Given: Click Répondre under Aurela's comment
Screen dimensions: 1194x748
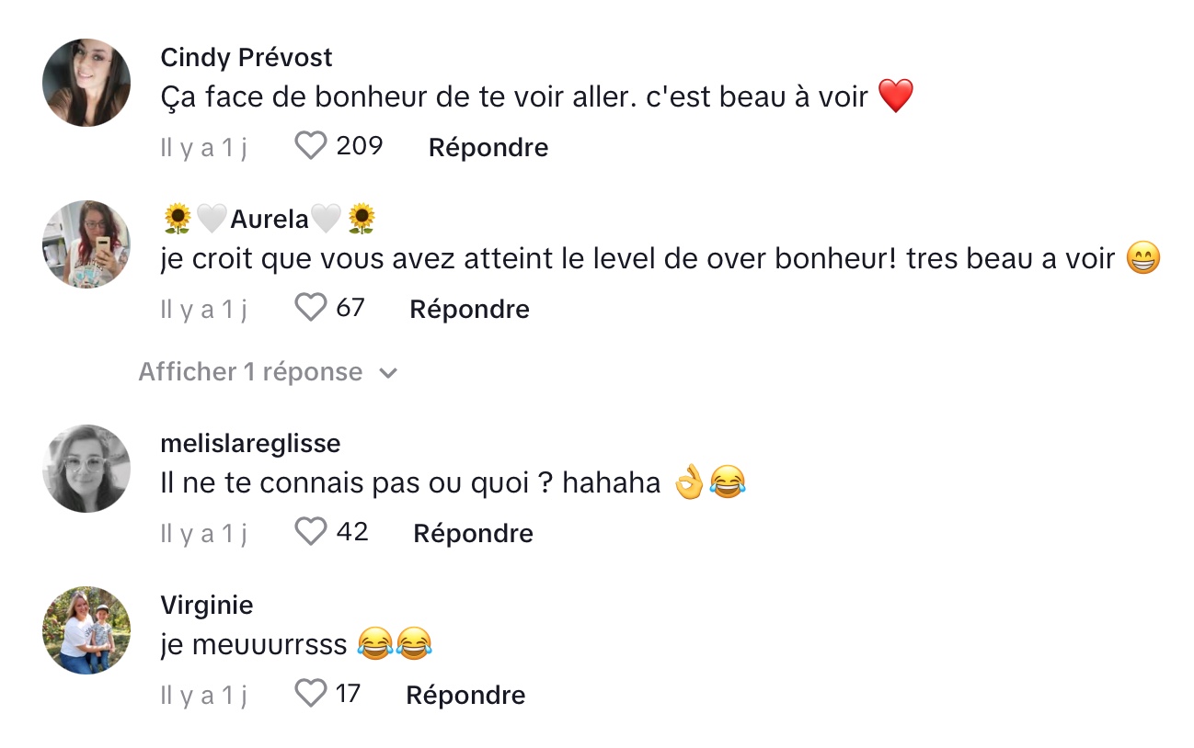Looking at the screenshot, I should coord(469,310).
